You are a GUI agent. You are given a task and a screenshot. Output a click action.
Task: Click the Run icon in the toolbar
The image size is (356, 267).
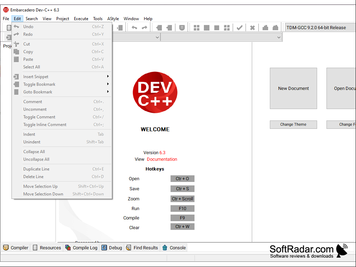[207, 28]
